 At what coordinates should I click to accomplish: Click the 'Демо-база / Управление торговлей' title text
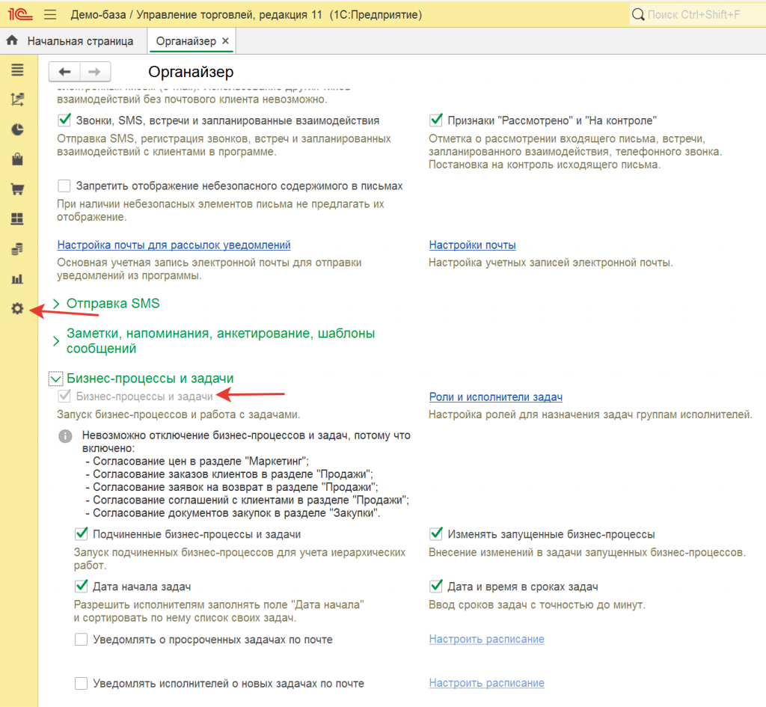pos(246,15)
